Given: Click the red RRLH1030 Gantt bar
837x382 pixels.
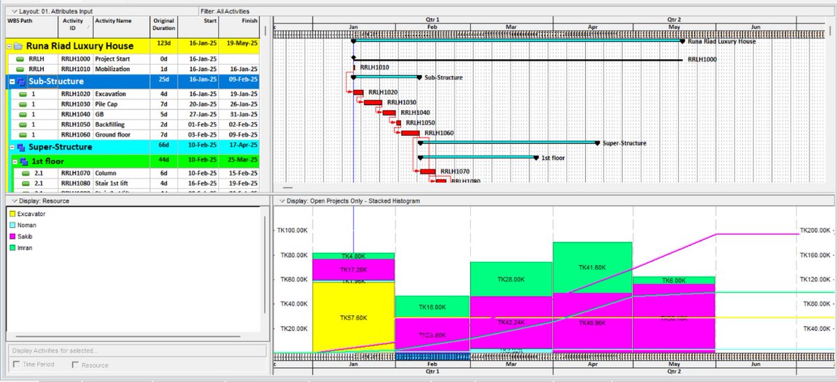Looking at the screenshot, I should 373,102.
